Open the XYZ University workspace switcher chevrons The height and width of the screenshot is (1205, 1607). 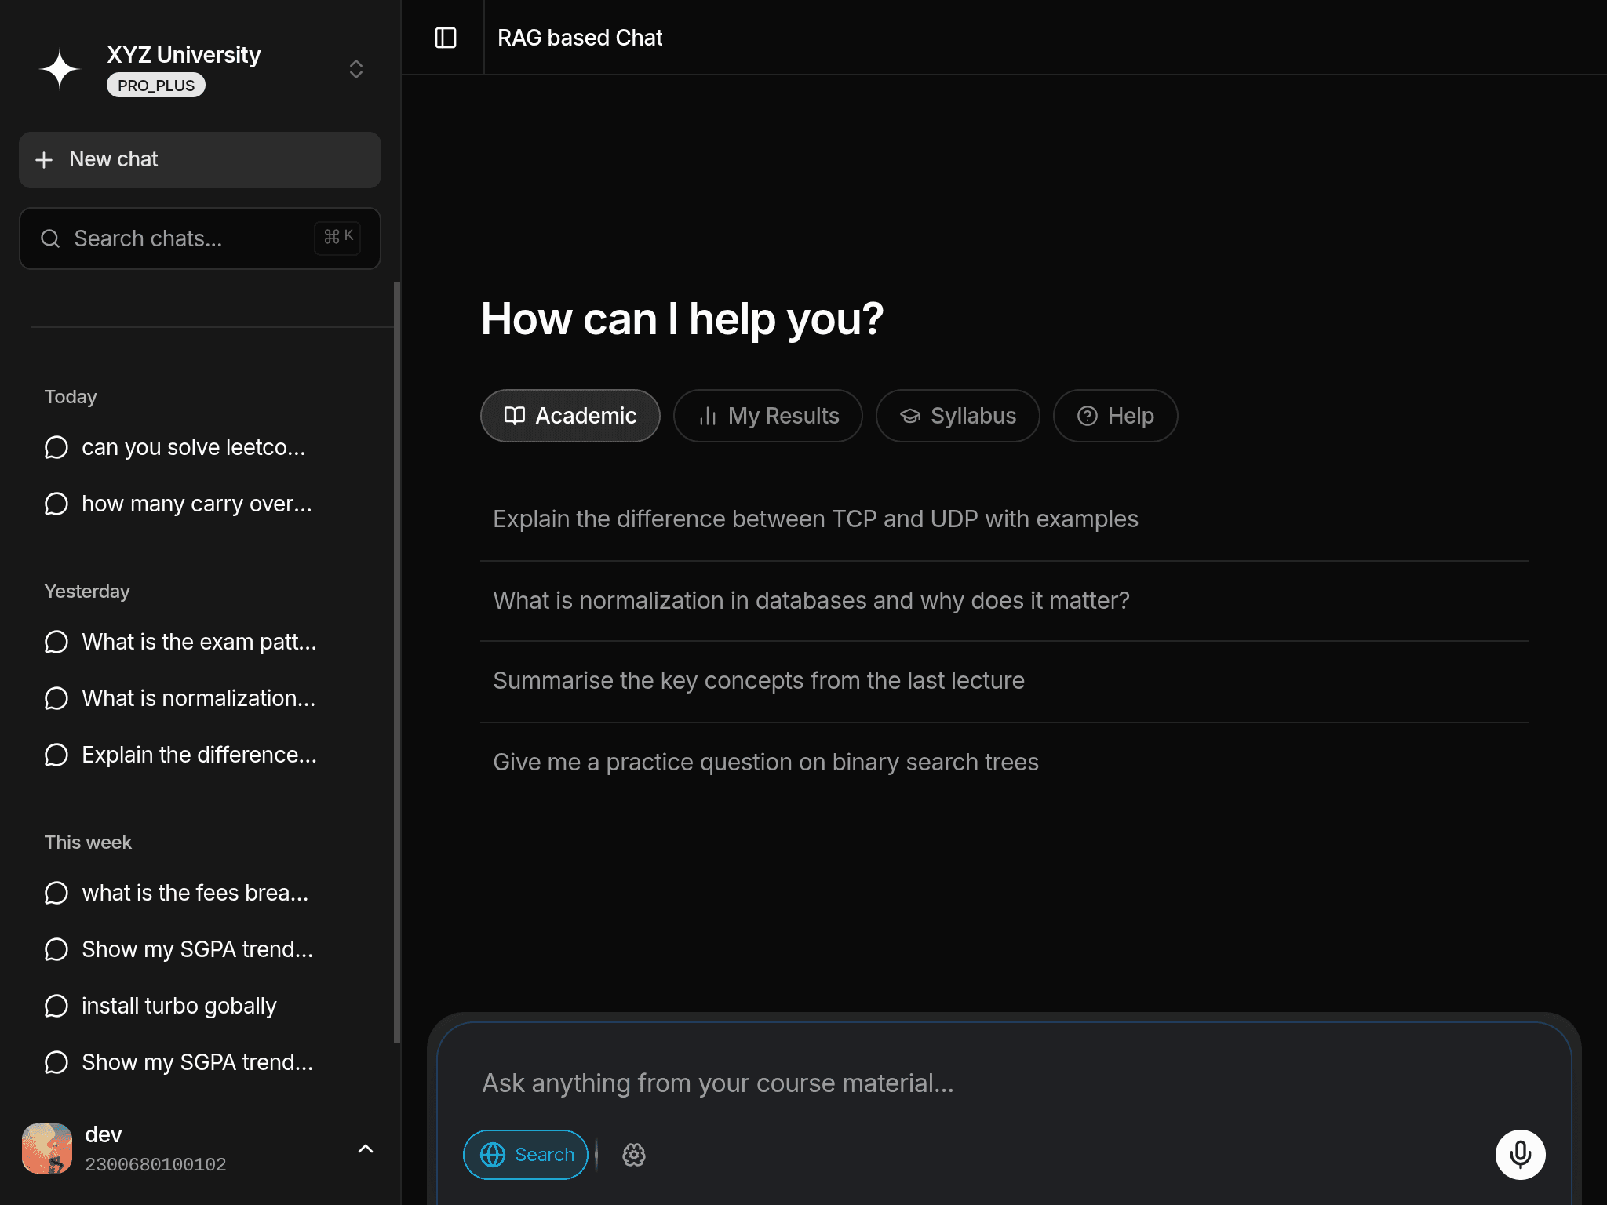pos(356,69)
